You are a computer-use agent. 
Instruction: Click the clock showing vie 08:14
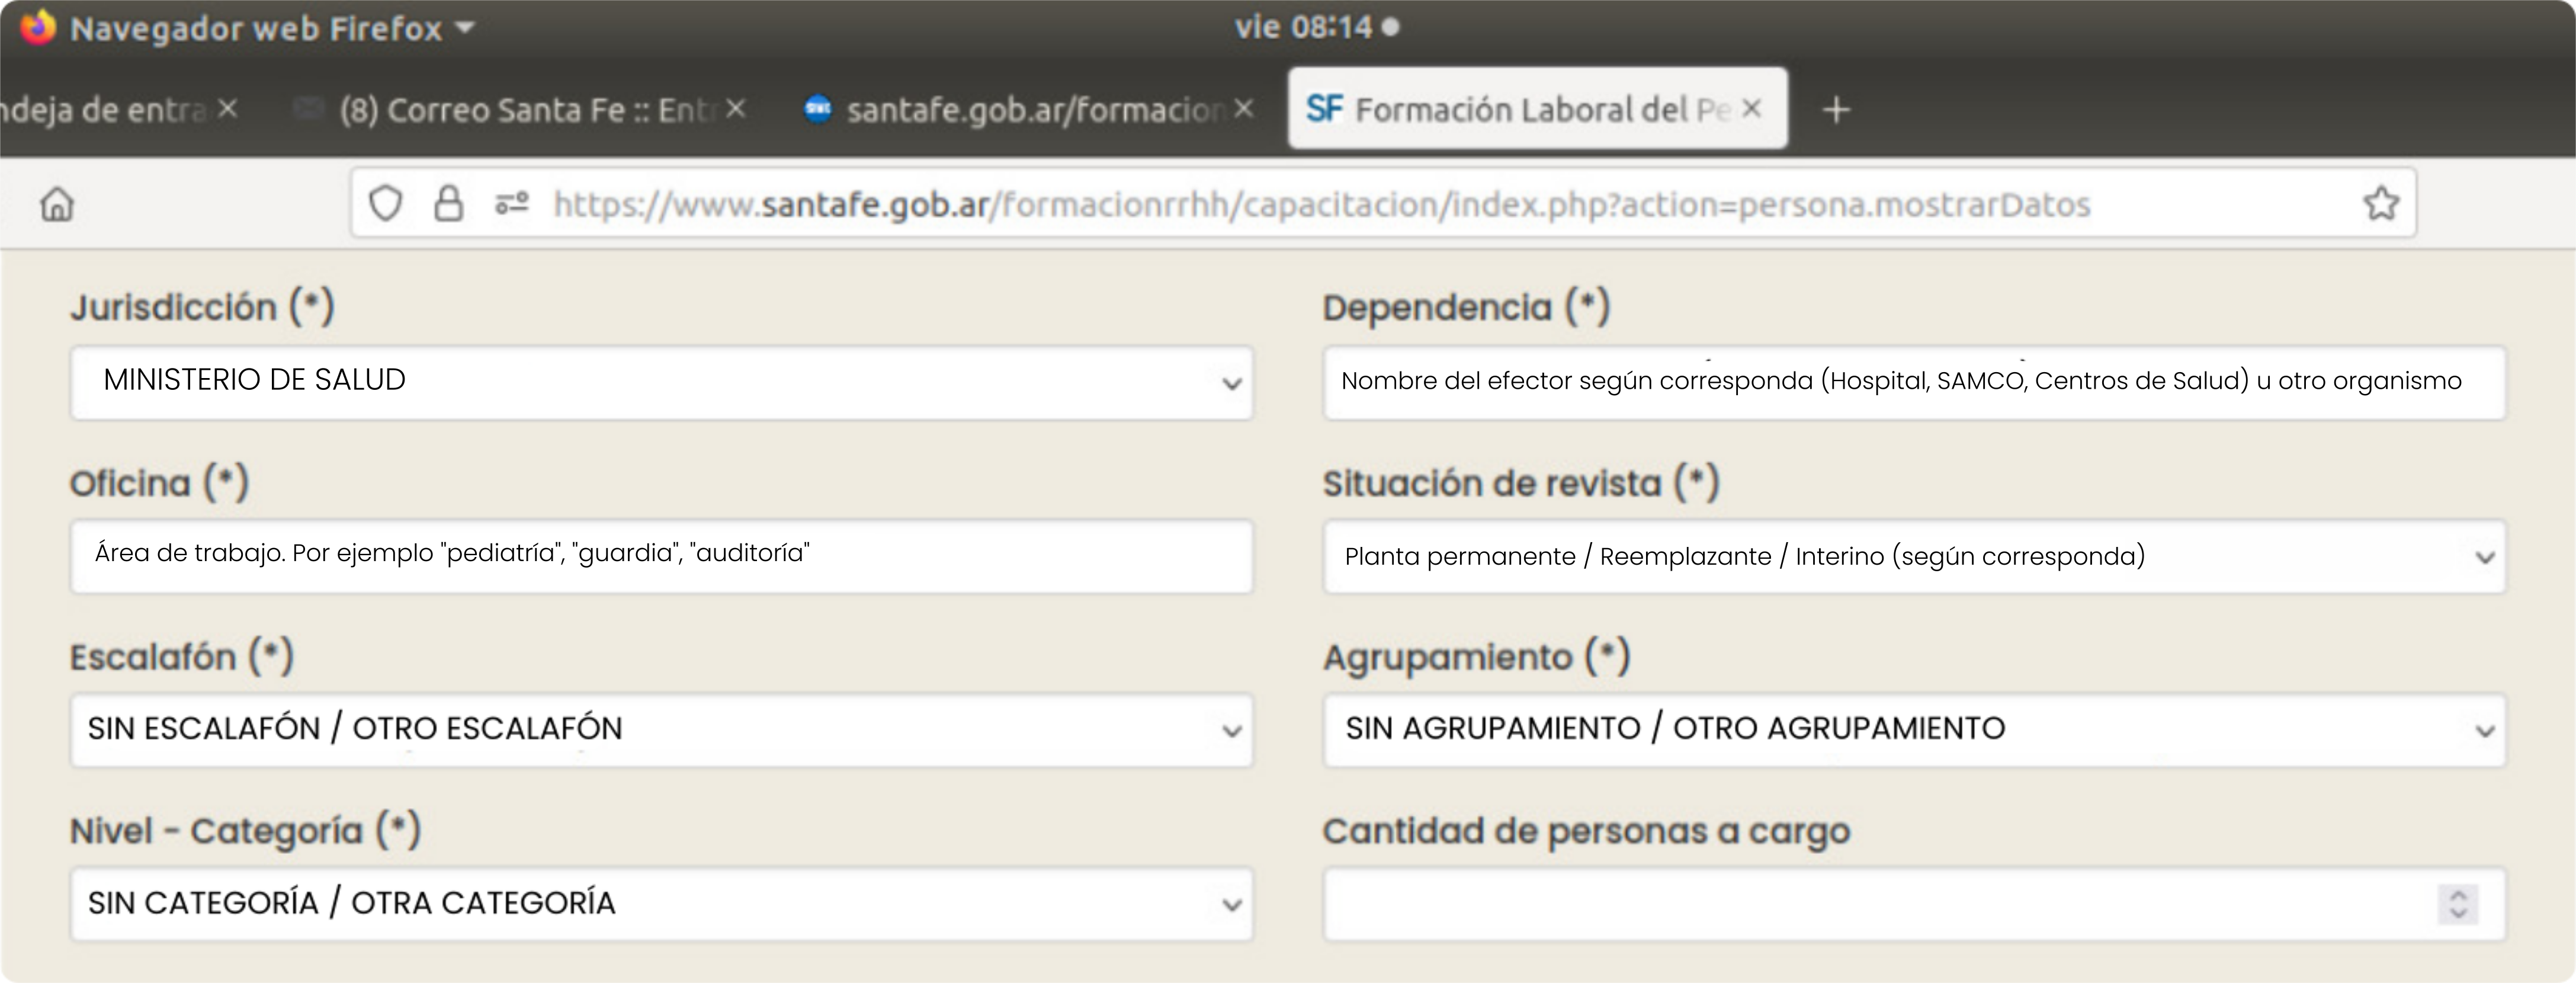1303,27
